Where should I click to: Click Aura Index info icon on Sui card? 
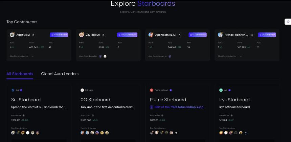pyautogui.click(x=23, y=115)
